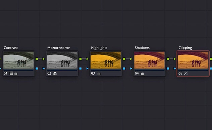Viewport: 212px width, 130px height.
Task: Click green RGB output of Highlights node
Action: coord(124,59)
